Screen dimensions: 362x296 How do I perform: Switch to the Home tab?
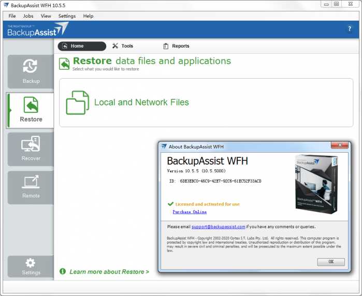tap(82, 46)
